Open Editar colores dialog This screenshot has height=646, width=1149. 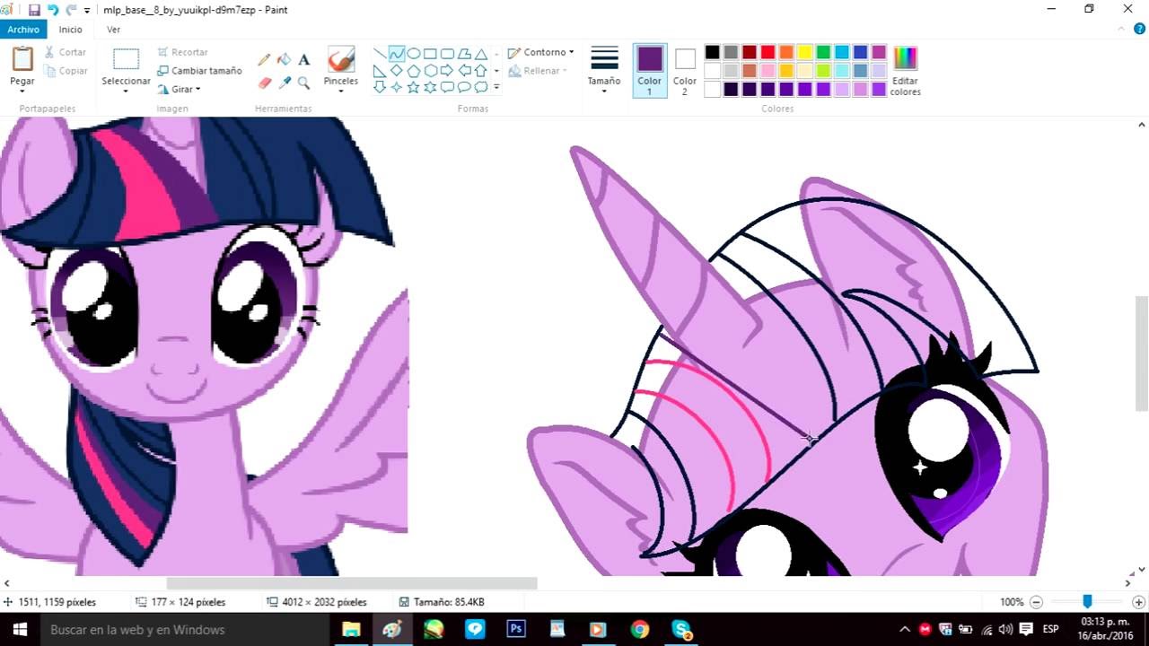[x=905, y=70]
